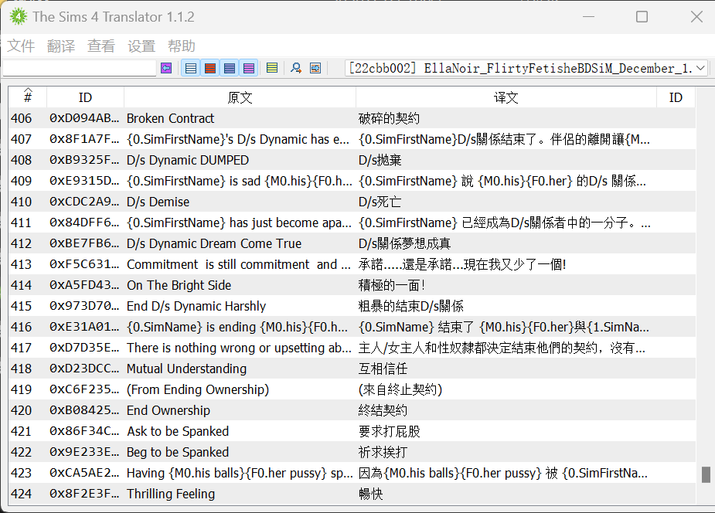Screen dimensions: 715x513
Task: Click translation 終結契約
Action: coord(383,410)
